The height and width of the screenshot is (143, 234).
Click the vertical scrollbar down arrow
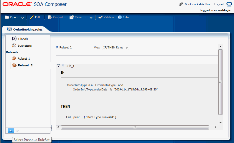[220, 123]
